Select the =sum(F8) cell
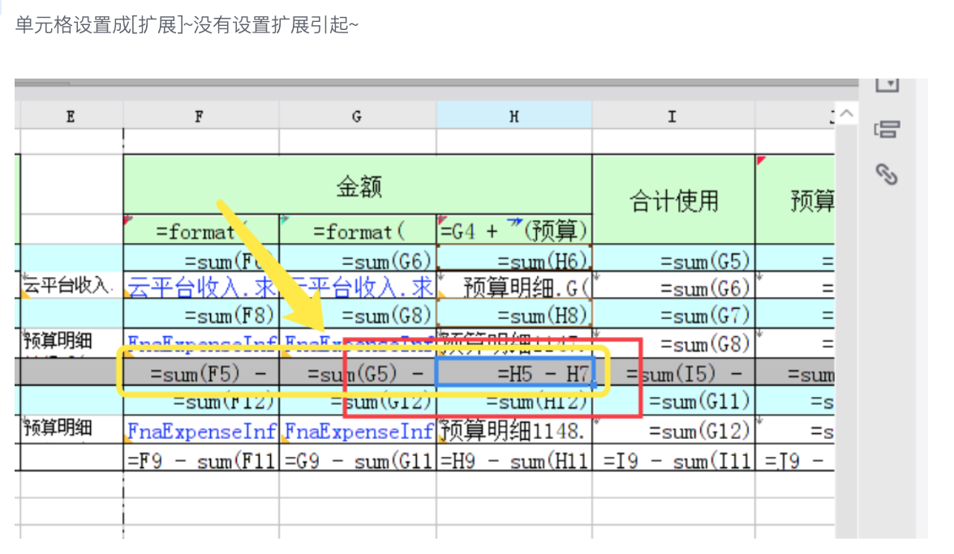The width and height of the screenshot is (954, 554). coord(201,314)
